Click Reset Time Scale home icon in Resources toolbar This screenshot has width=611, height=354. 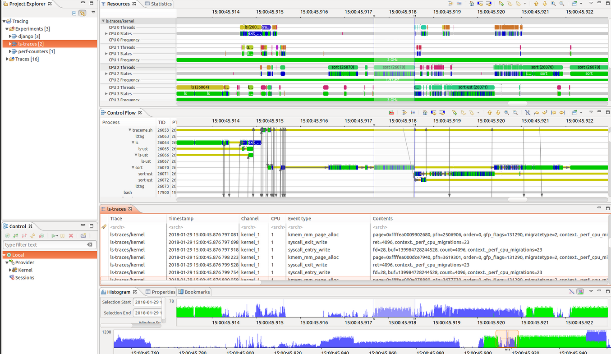472,4
